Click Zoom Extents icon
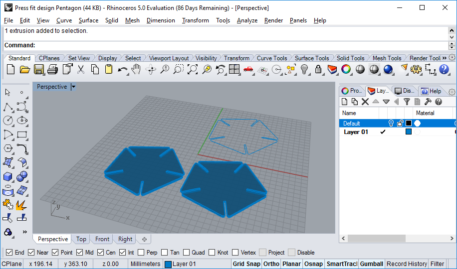 pyautogui.click(x=193, y=70)
